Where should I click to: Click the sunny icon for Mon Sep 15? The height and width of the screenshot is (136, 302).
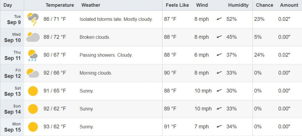coord(33,127)
